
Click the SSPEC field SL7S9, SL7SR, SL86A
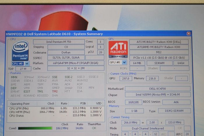pyautogui.click(x=66, y=57)
